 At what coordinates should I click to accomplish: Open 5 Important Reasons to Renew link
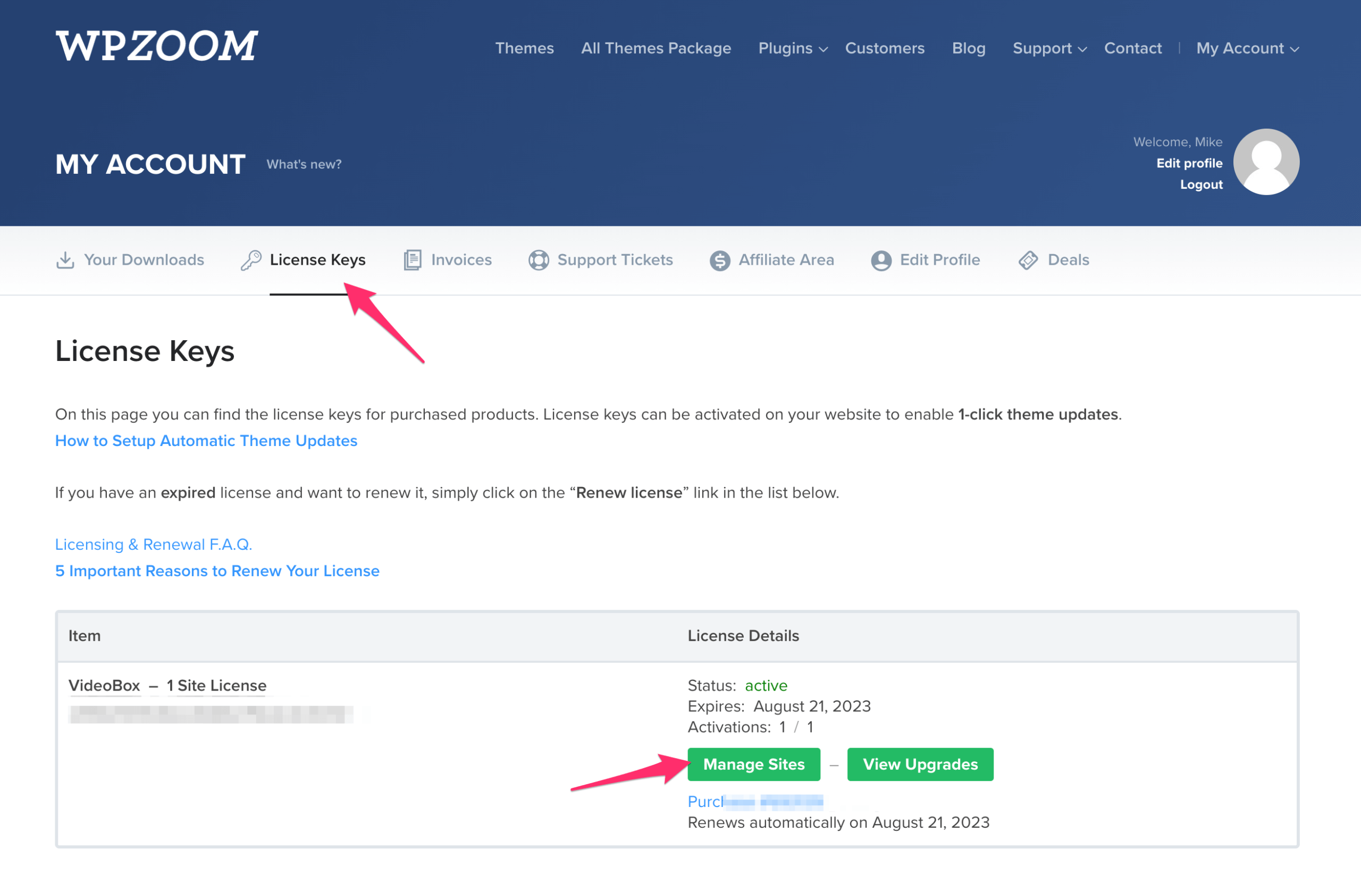pyautogui.click(x=217, y=571)
